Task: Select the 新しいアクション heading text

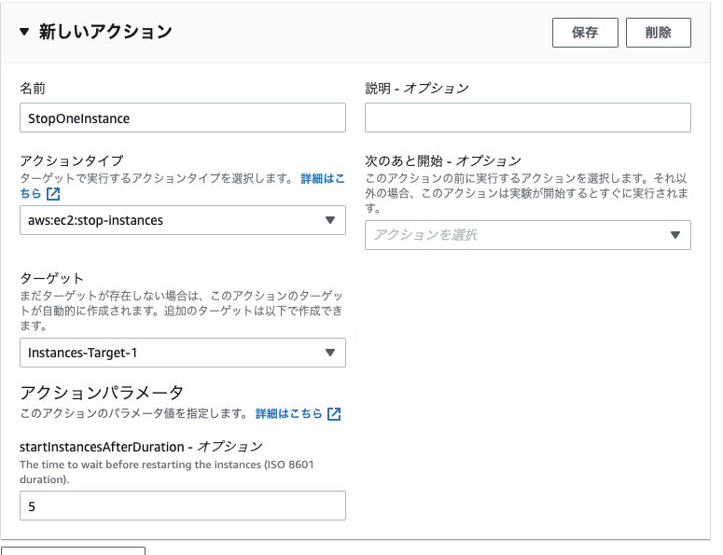Action: pos(105,32)
